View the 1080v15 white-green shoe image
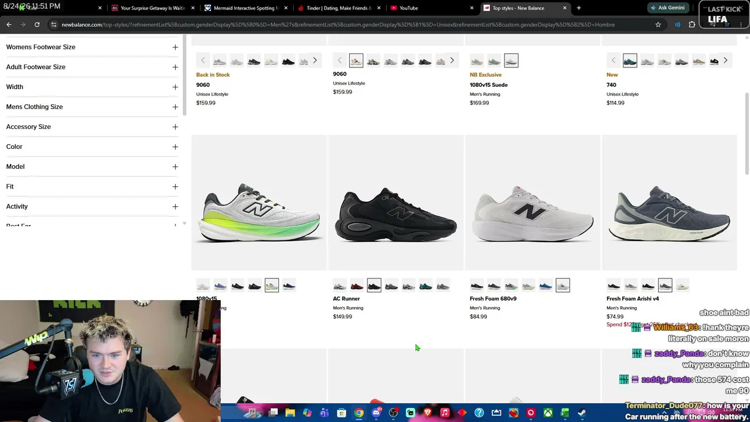750x422 pixels. click(259, 203)
